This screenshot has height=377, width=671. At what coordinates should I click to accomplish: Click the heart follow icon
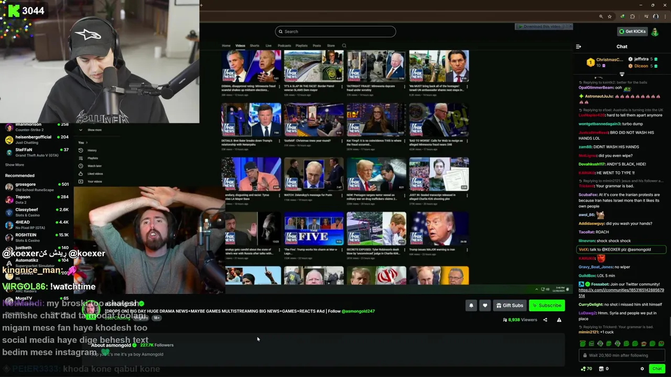[x=485, y=305]
